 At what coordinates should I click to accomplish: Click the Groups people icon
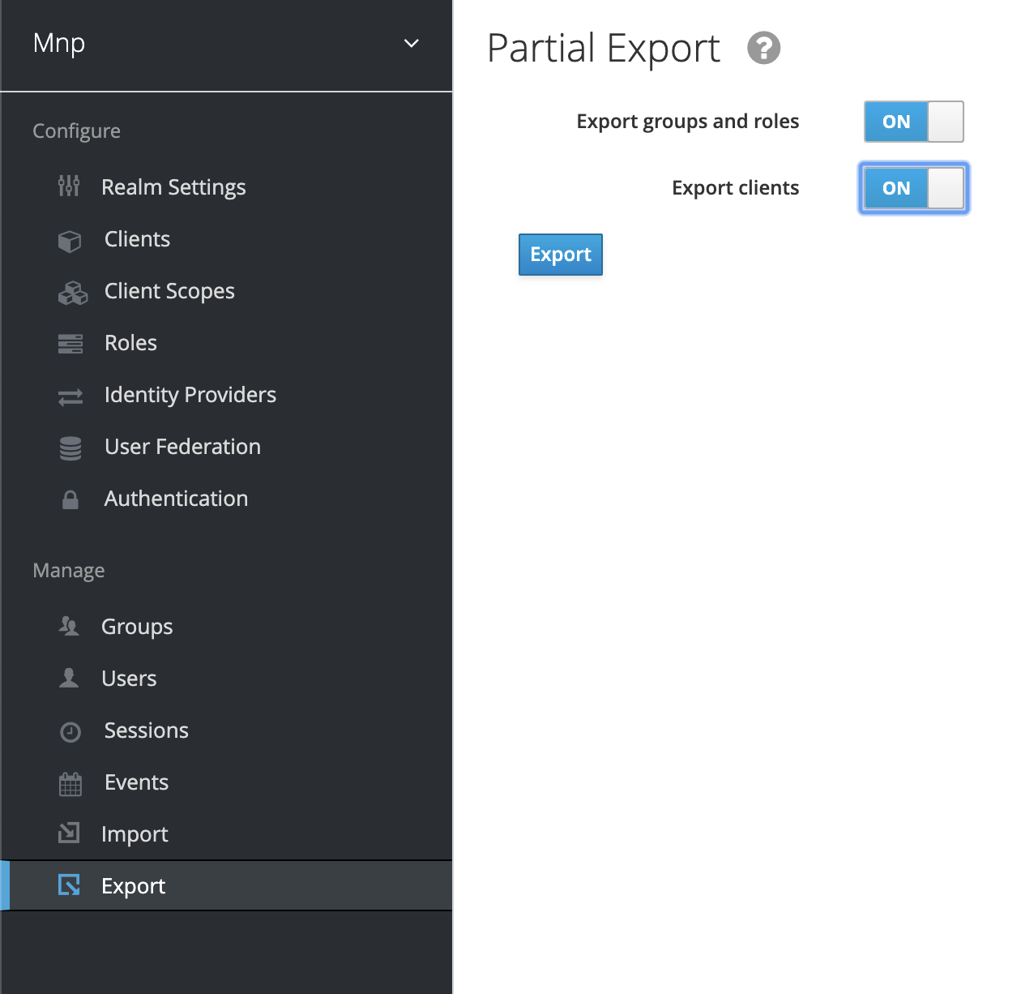(69, 626)
